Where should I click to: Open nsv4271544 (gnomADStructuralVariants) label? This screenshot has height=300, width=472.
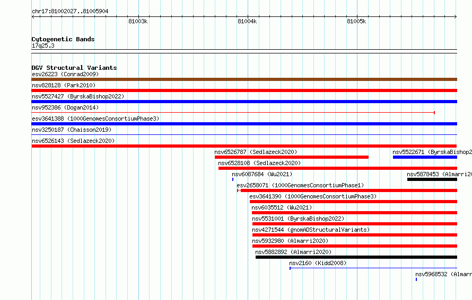[311, 230]
